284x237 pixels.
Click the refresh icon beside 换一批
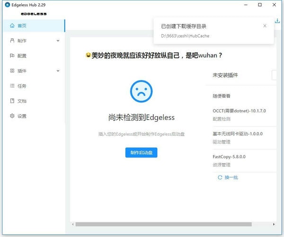(220, 177)
